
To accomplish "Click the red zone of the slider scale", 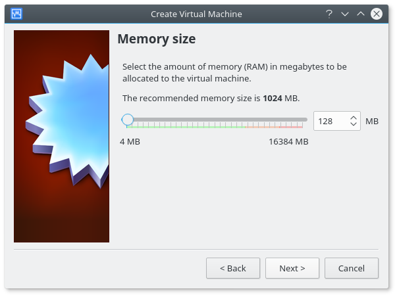I will pyautogui.click(x=291, y=127).
